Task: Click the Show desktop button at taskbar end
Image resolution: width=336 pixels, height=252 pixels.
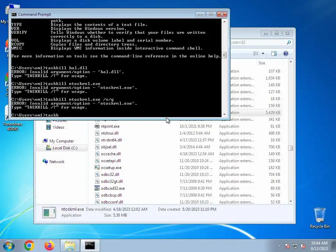Action: coord(334,245)
